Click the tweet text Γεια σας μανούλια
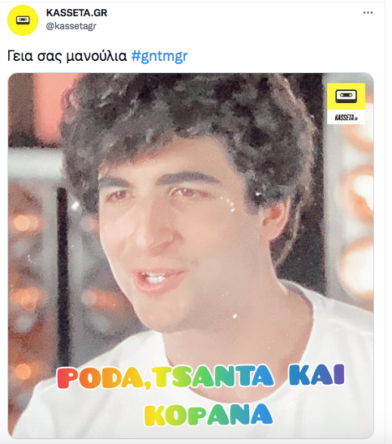 (67, 56)
